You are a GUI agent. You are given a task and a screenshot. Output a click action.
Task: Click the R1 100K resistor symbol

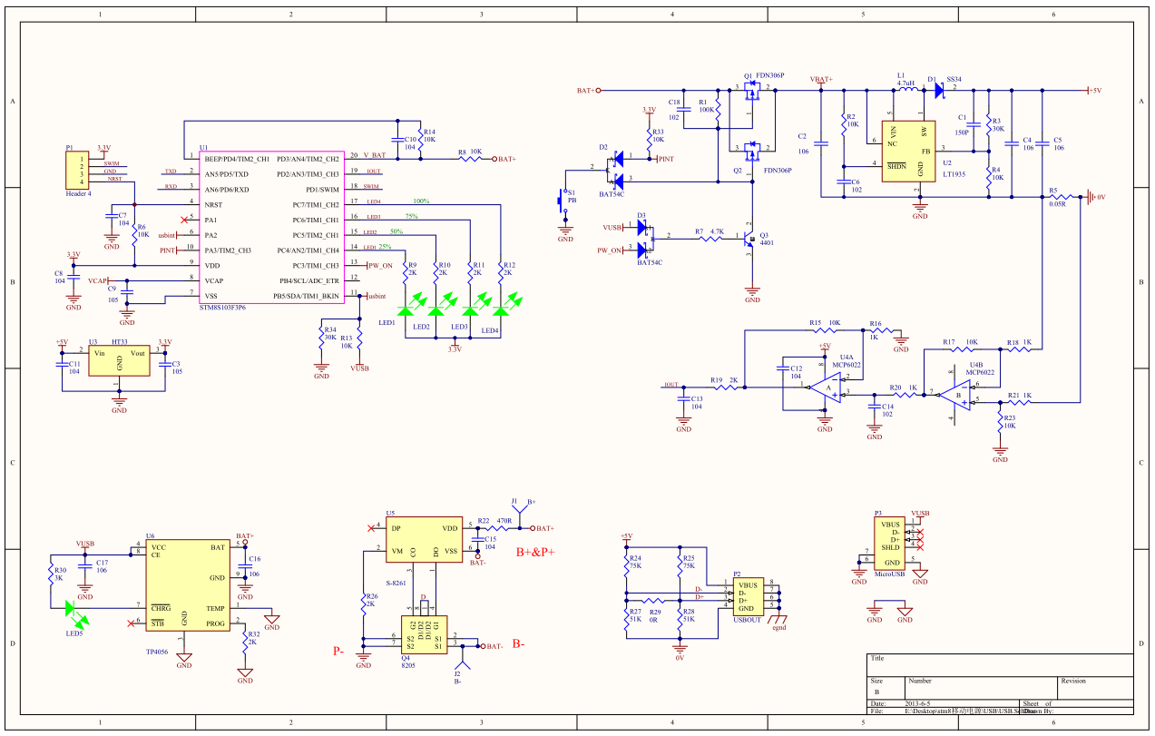coord(716,110)
